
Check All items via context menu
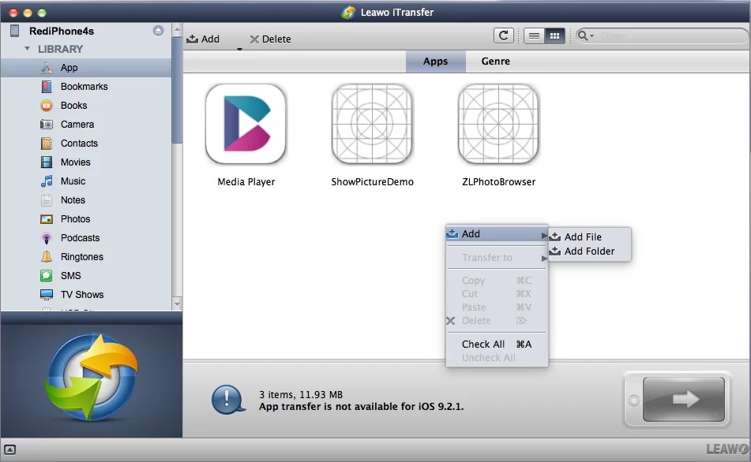483,344
